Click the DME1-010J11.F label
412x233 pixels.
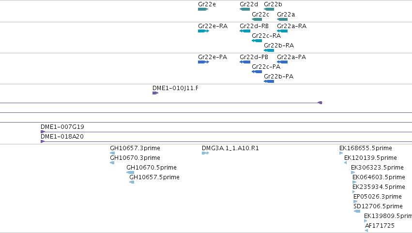click(176, 88)
